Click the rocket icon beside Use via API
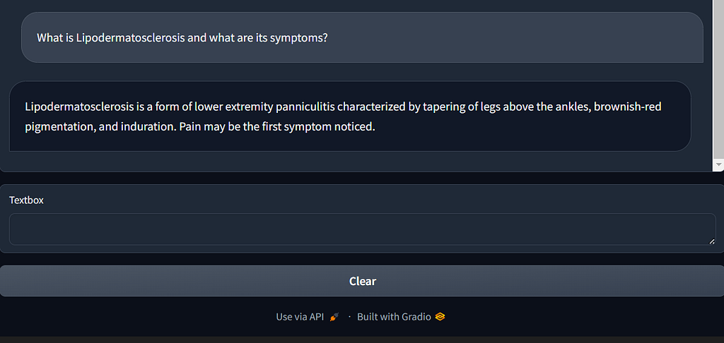The height and width of the screenshot is (343, 724). [x=334, y=317]
